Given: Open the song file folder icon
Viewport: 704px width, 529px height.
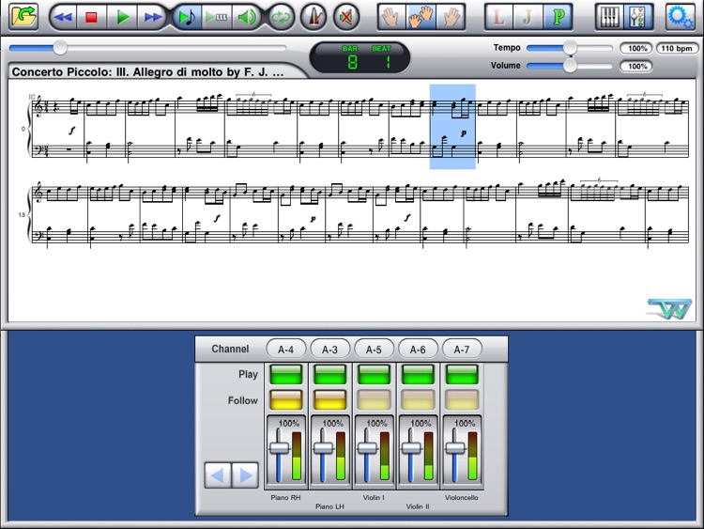Looking at the screenshot, I should click(x=23, y=17).
